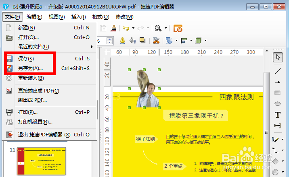The width and height of the screenshot is (289, 177).
Task: Choose 打开(O)... from File menu
Action: click(50, 37)
